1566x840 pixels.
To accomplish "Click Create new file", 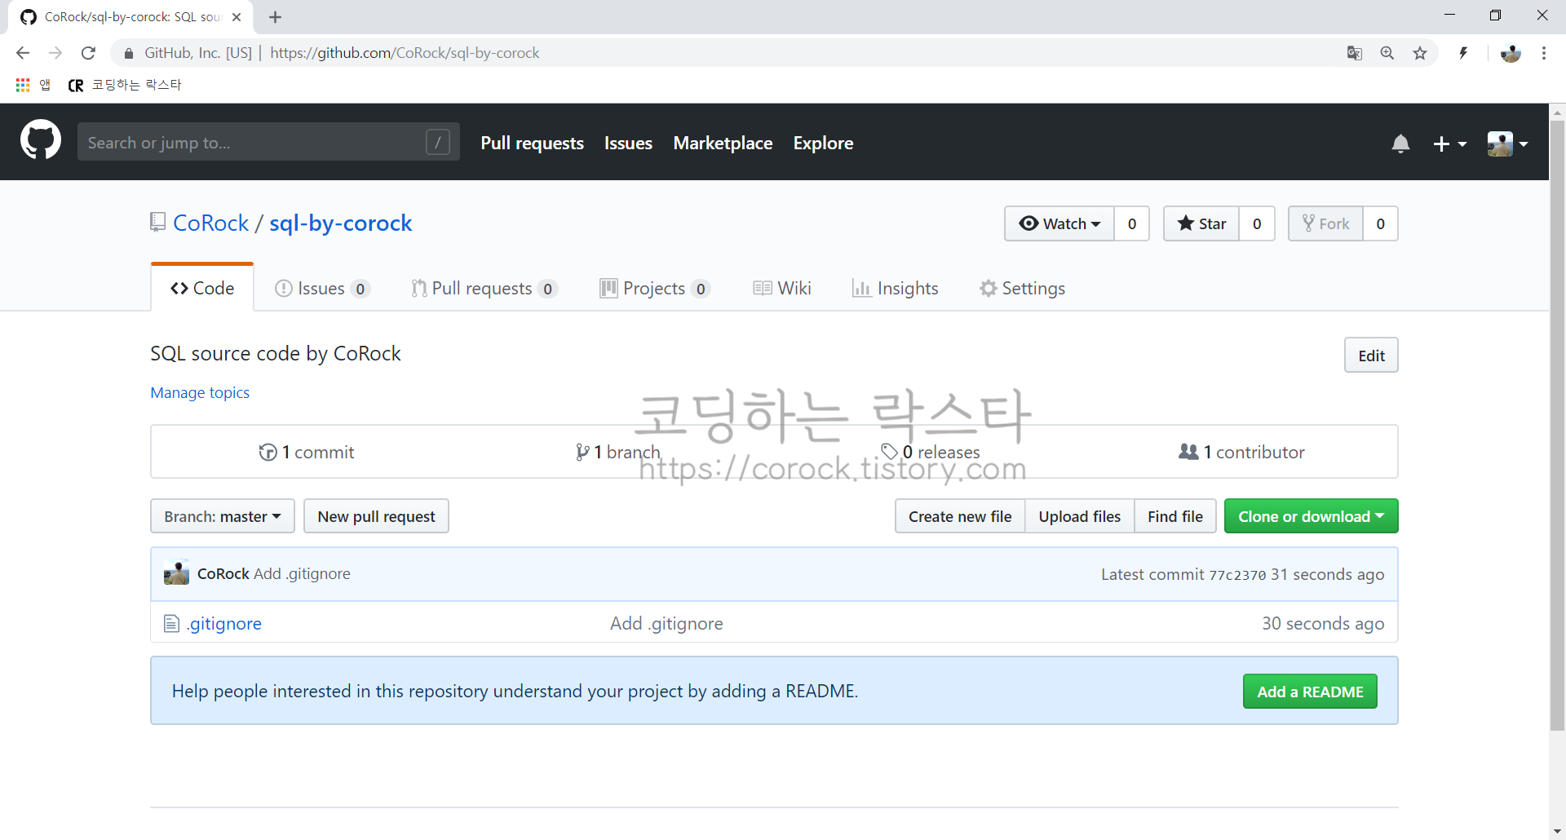I will point(960,516).
